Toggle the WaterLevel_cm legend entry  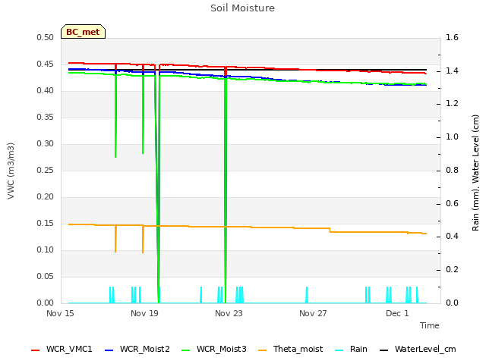418,349
